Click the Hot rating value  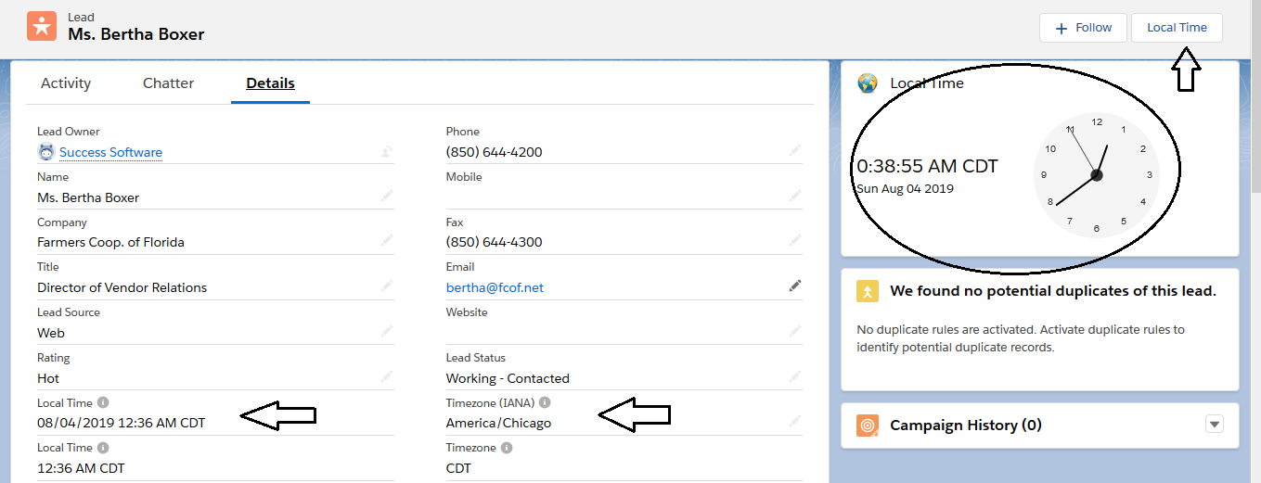click(48, 378)
